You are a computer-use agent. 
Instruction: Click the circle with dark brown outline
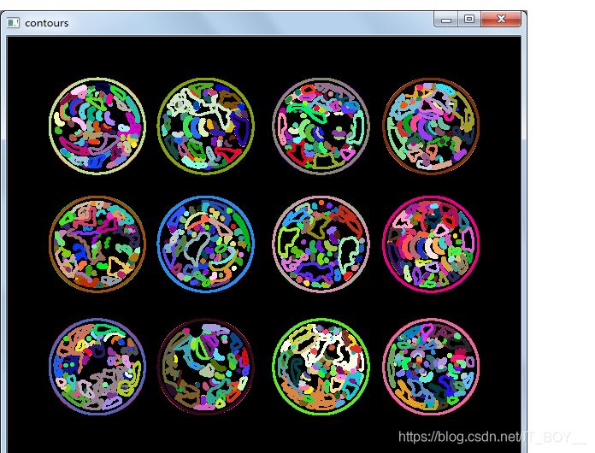431,126
